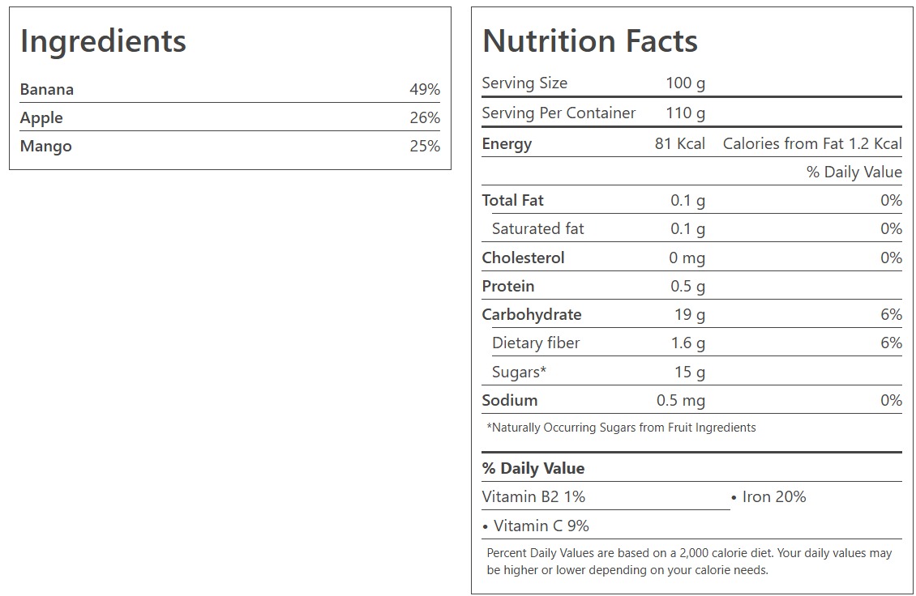
Task: Select the Banana ingredient row label
Action: [47, 89]
